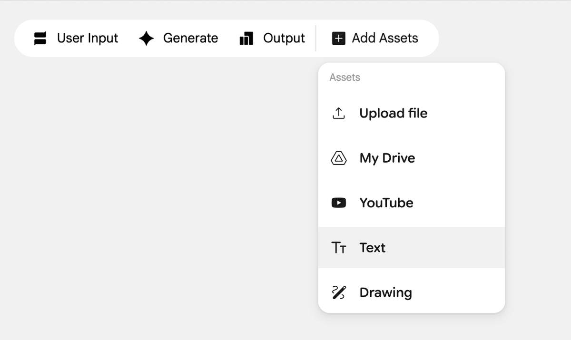
Task: Click the User Input chat icon
Action: point(40,38)
